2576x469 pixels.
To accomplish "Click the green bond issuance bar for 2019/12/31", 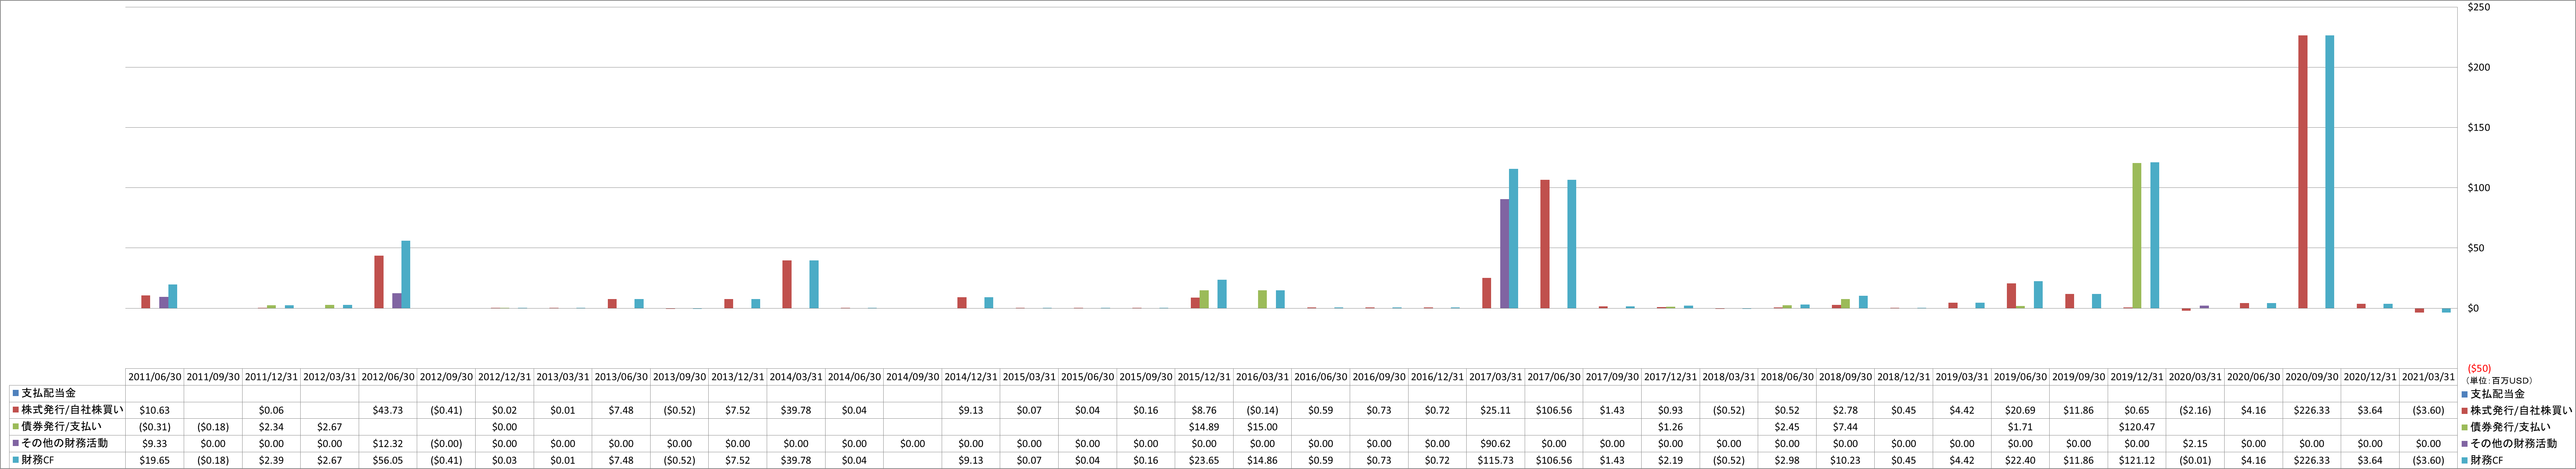I will click(x=2137, y=236).
